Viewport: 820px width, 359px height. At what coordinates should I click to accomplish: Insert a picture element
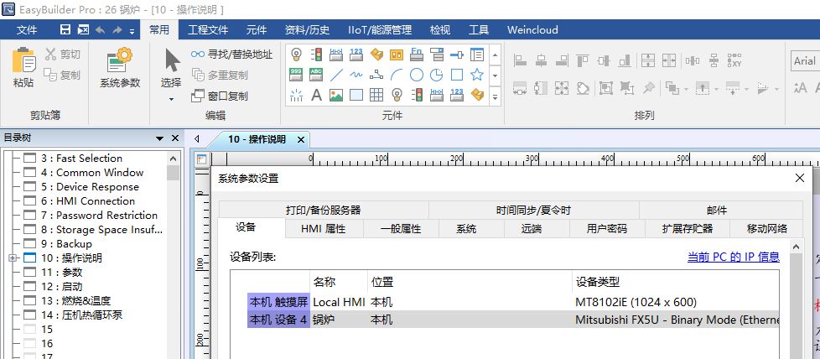pyautogui.click(x=336, y=95)
